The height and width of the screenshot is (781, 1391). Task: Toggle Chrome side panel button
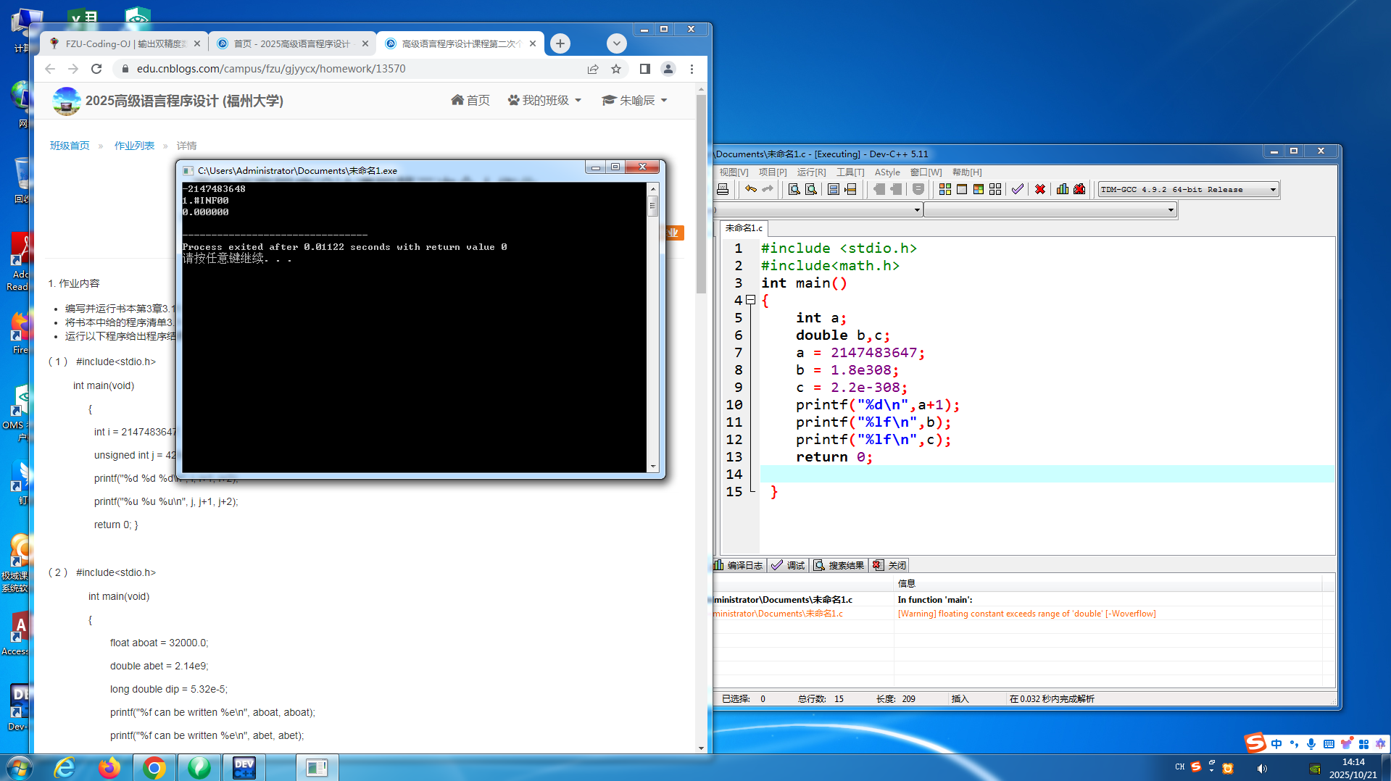pos(644,69)
